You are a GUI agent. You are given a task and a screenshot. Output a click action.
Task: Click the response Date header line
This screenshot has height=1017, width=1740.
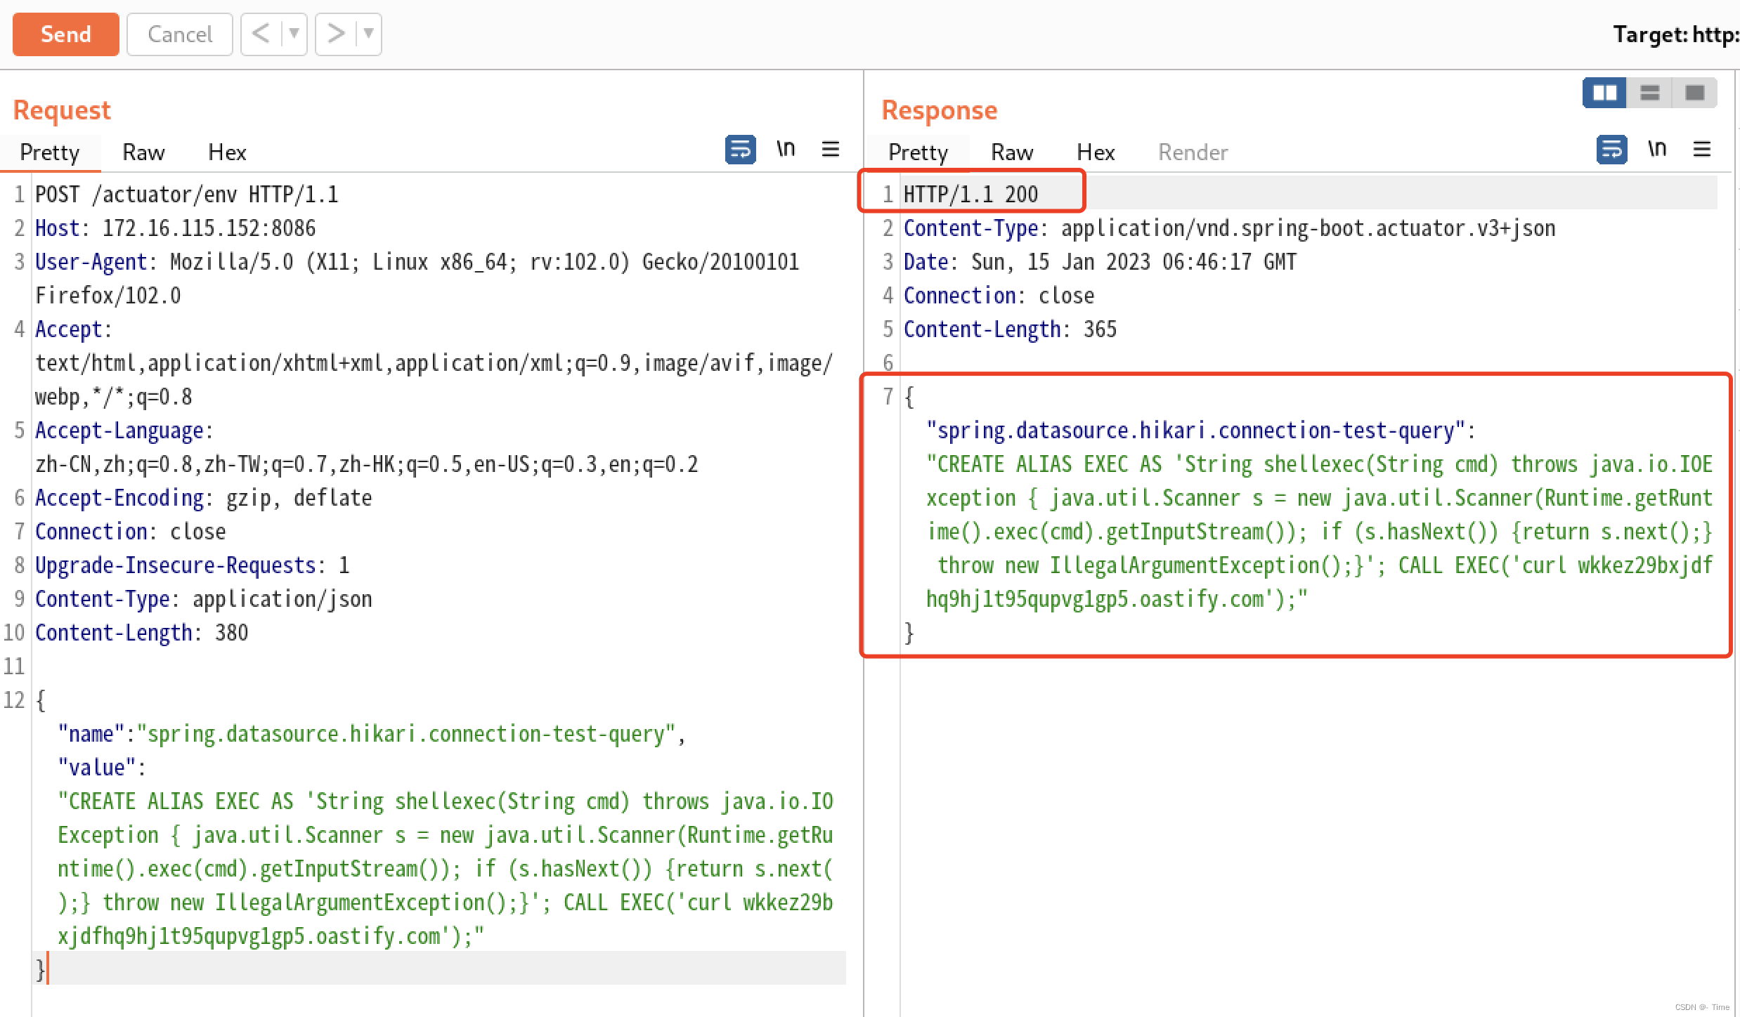pyautogui.click(x=1100, y=262)
